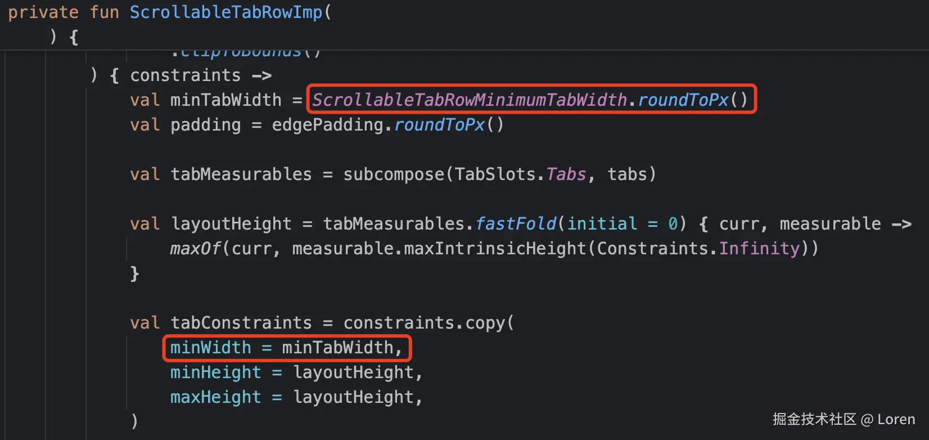Click the minWidth named parameter
This screenshot has width=929, height=440.
210,348
